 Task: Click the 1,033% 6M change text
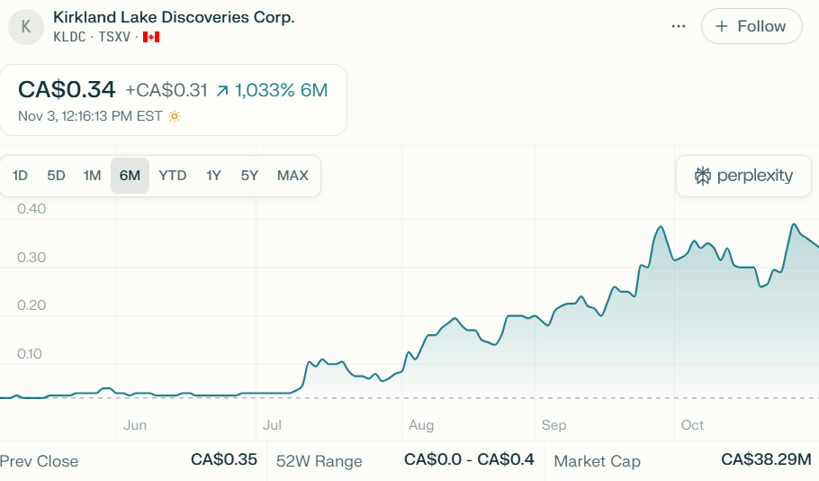[281, 90]
